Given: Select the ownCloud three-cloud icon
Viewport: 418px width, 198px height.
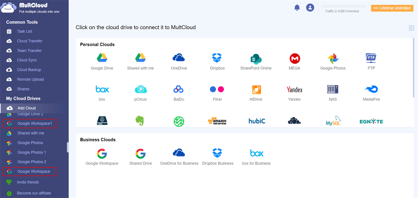Looking at the screenshot, I should [294, 121].
